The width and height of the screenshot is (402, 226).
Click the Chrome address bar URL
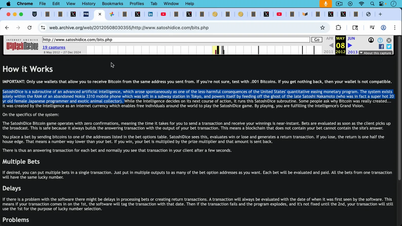click(x=129, y=28)
